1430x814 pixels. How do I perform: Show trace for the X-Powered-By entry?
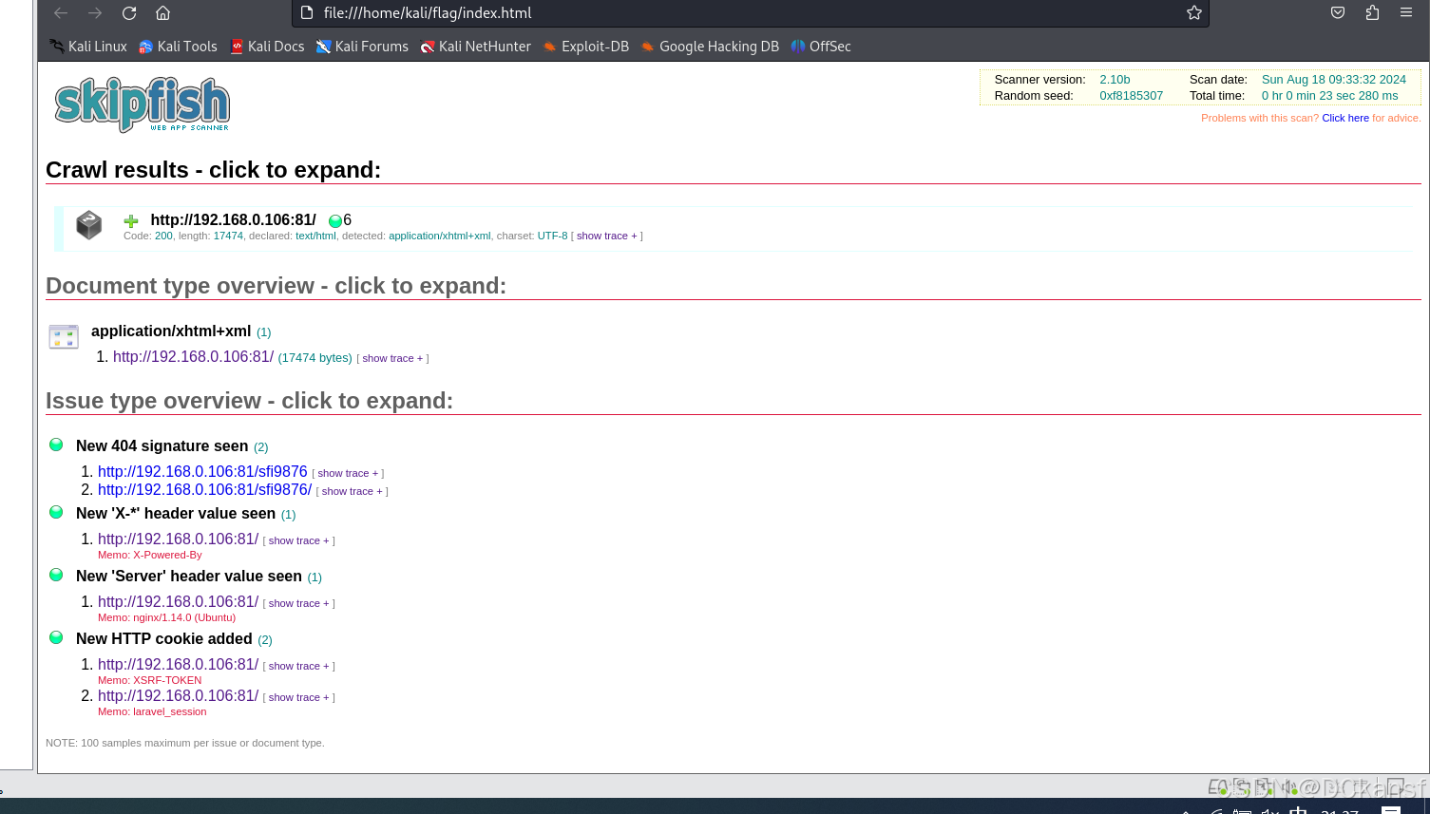(x=298, y=540)
